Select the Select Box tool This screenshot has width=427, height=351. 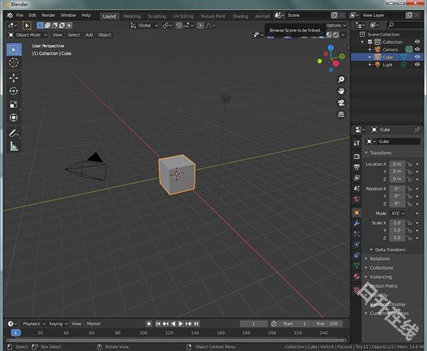(14, 50)
